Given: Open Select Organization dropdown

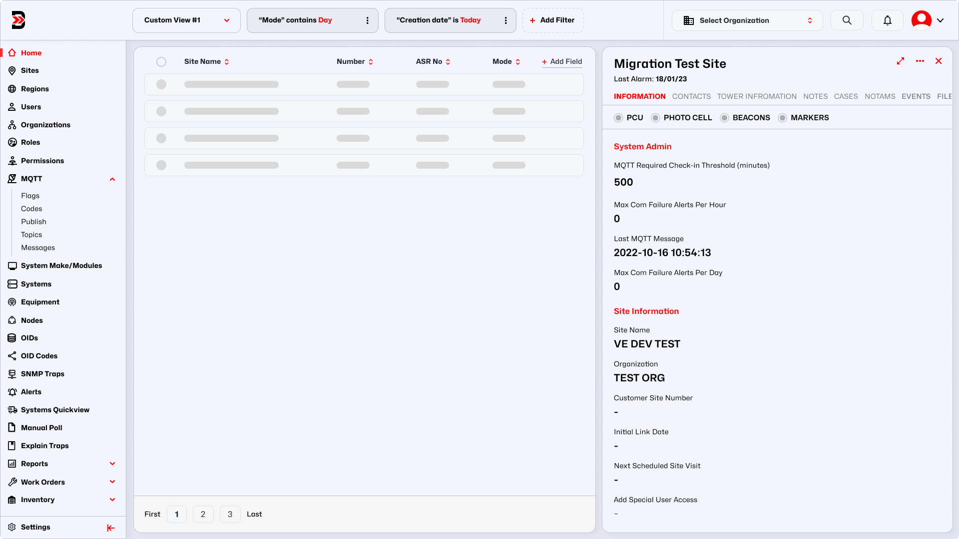Looking at the screenshot, I should click(747, 20).
